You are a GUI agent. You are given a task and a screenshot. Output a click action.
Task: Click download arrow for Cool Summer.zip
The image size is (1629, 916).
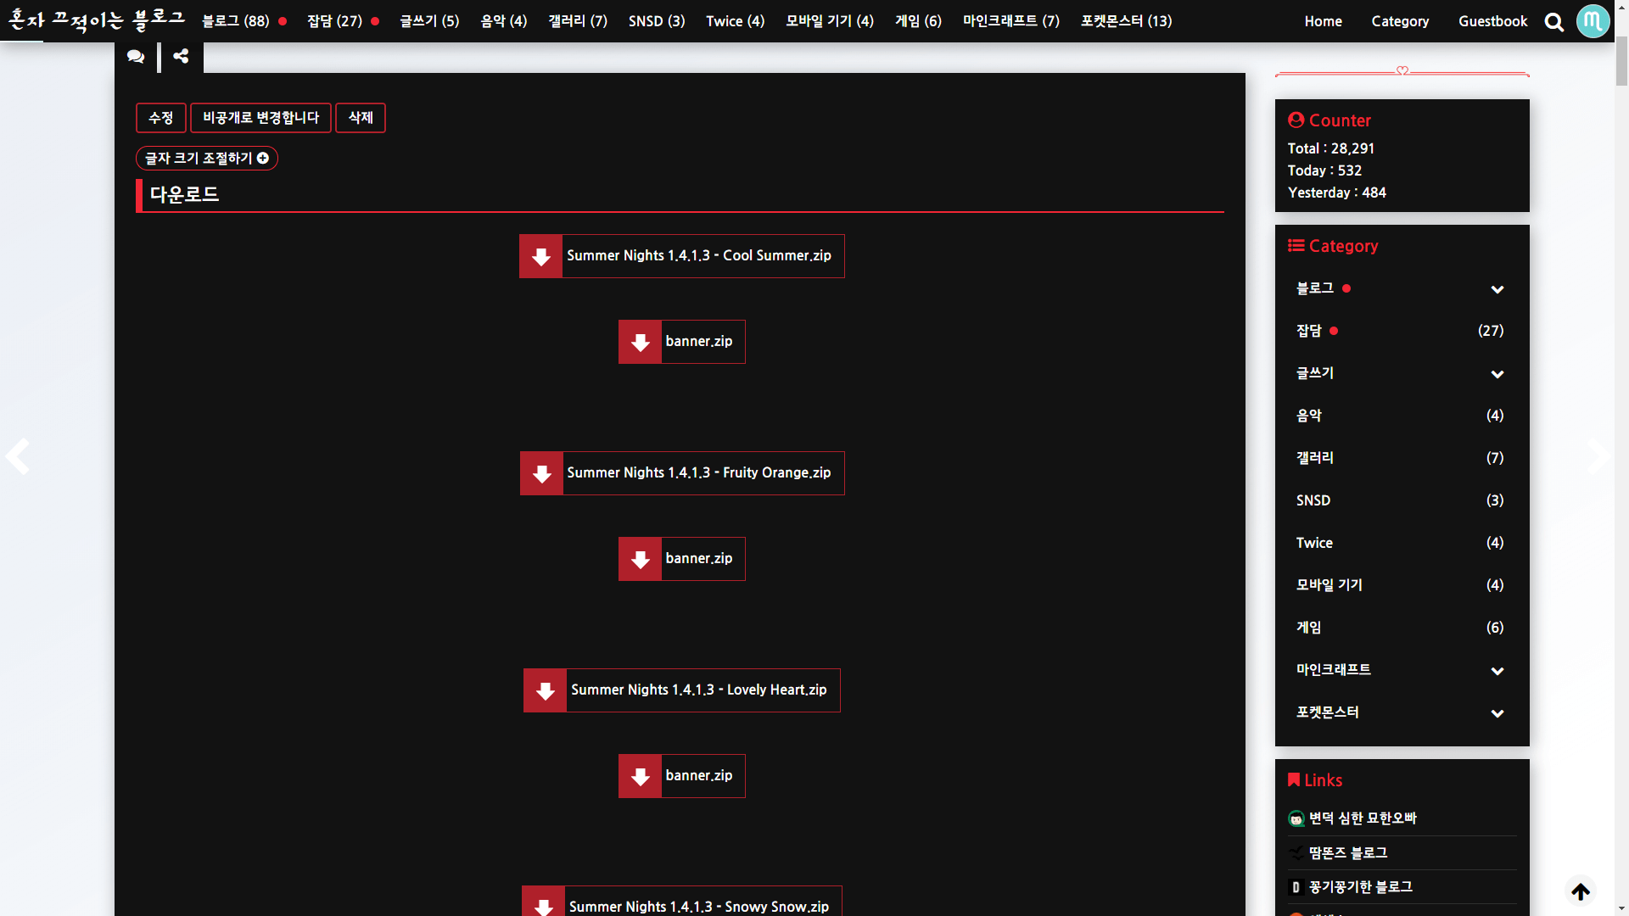pyautogui.click(x=541, y=256)
